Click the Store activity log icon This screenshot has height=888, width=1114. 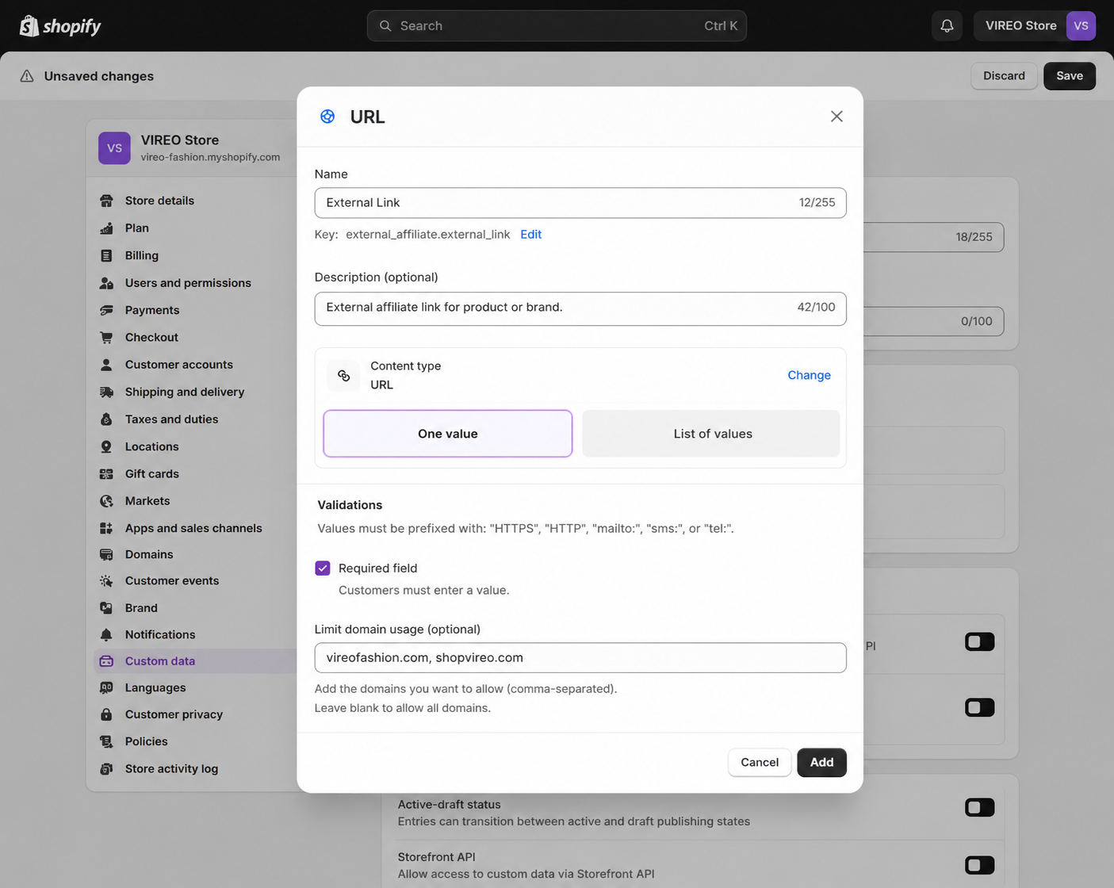(106, 769)
